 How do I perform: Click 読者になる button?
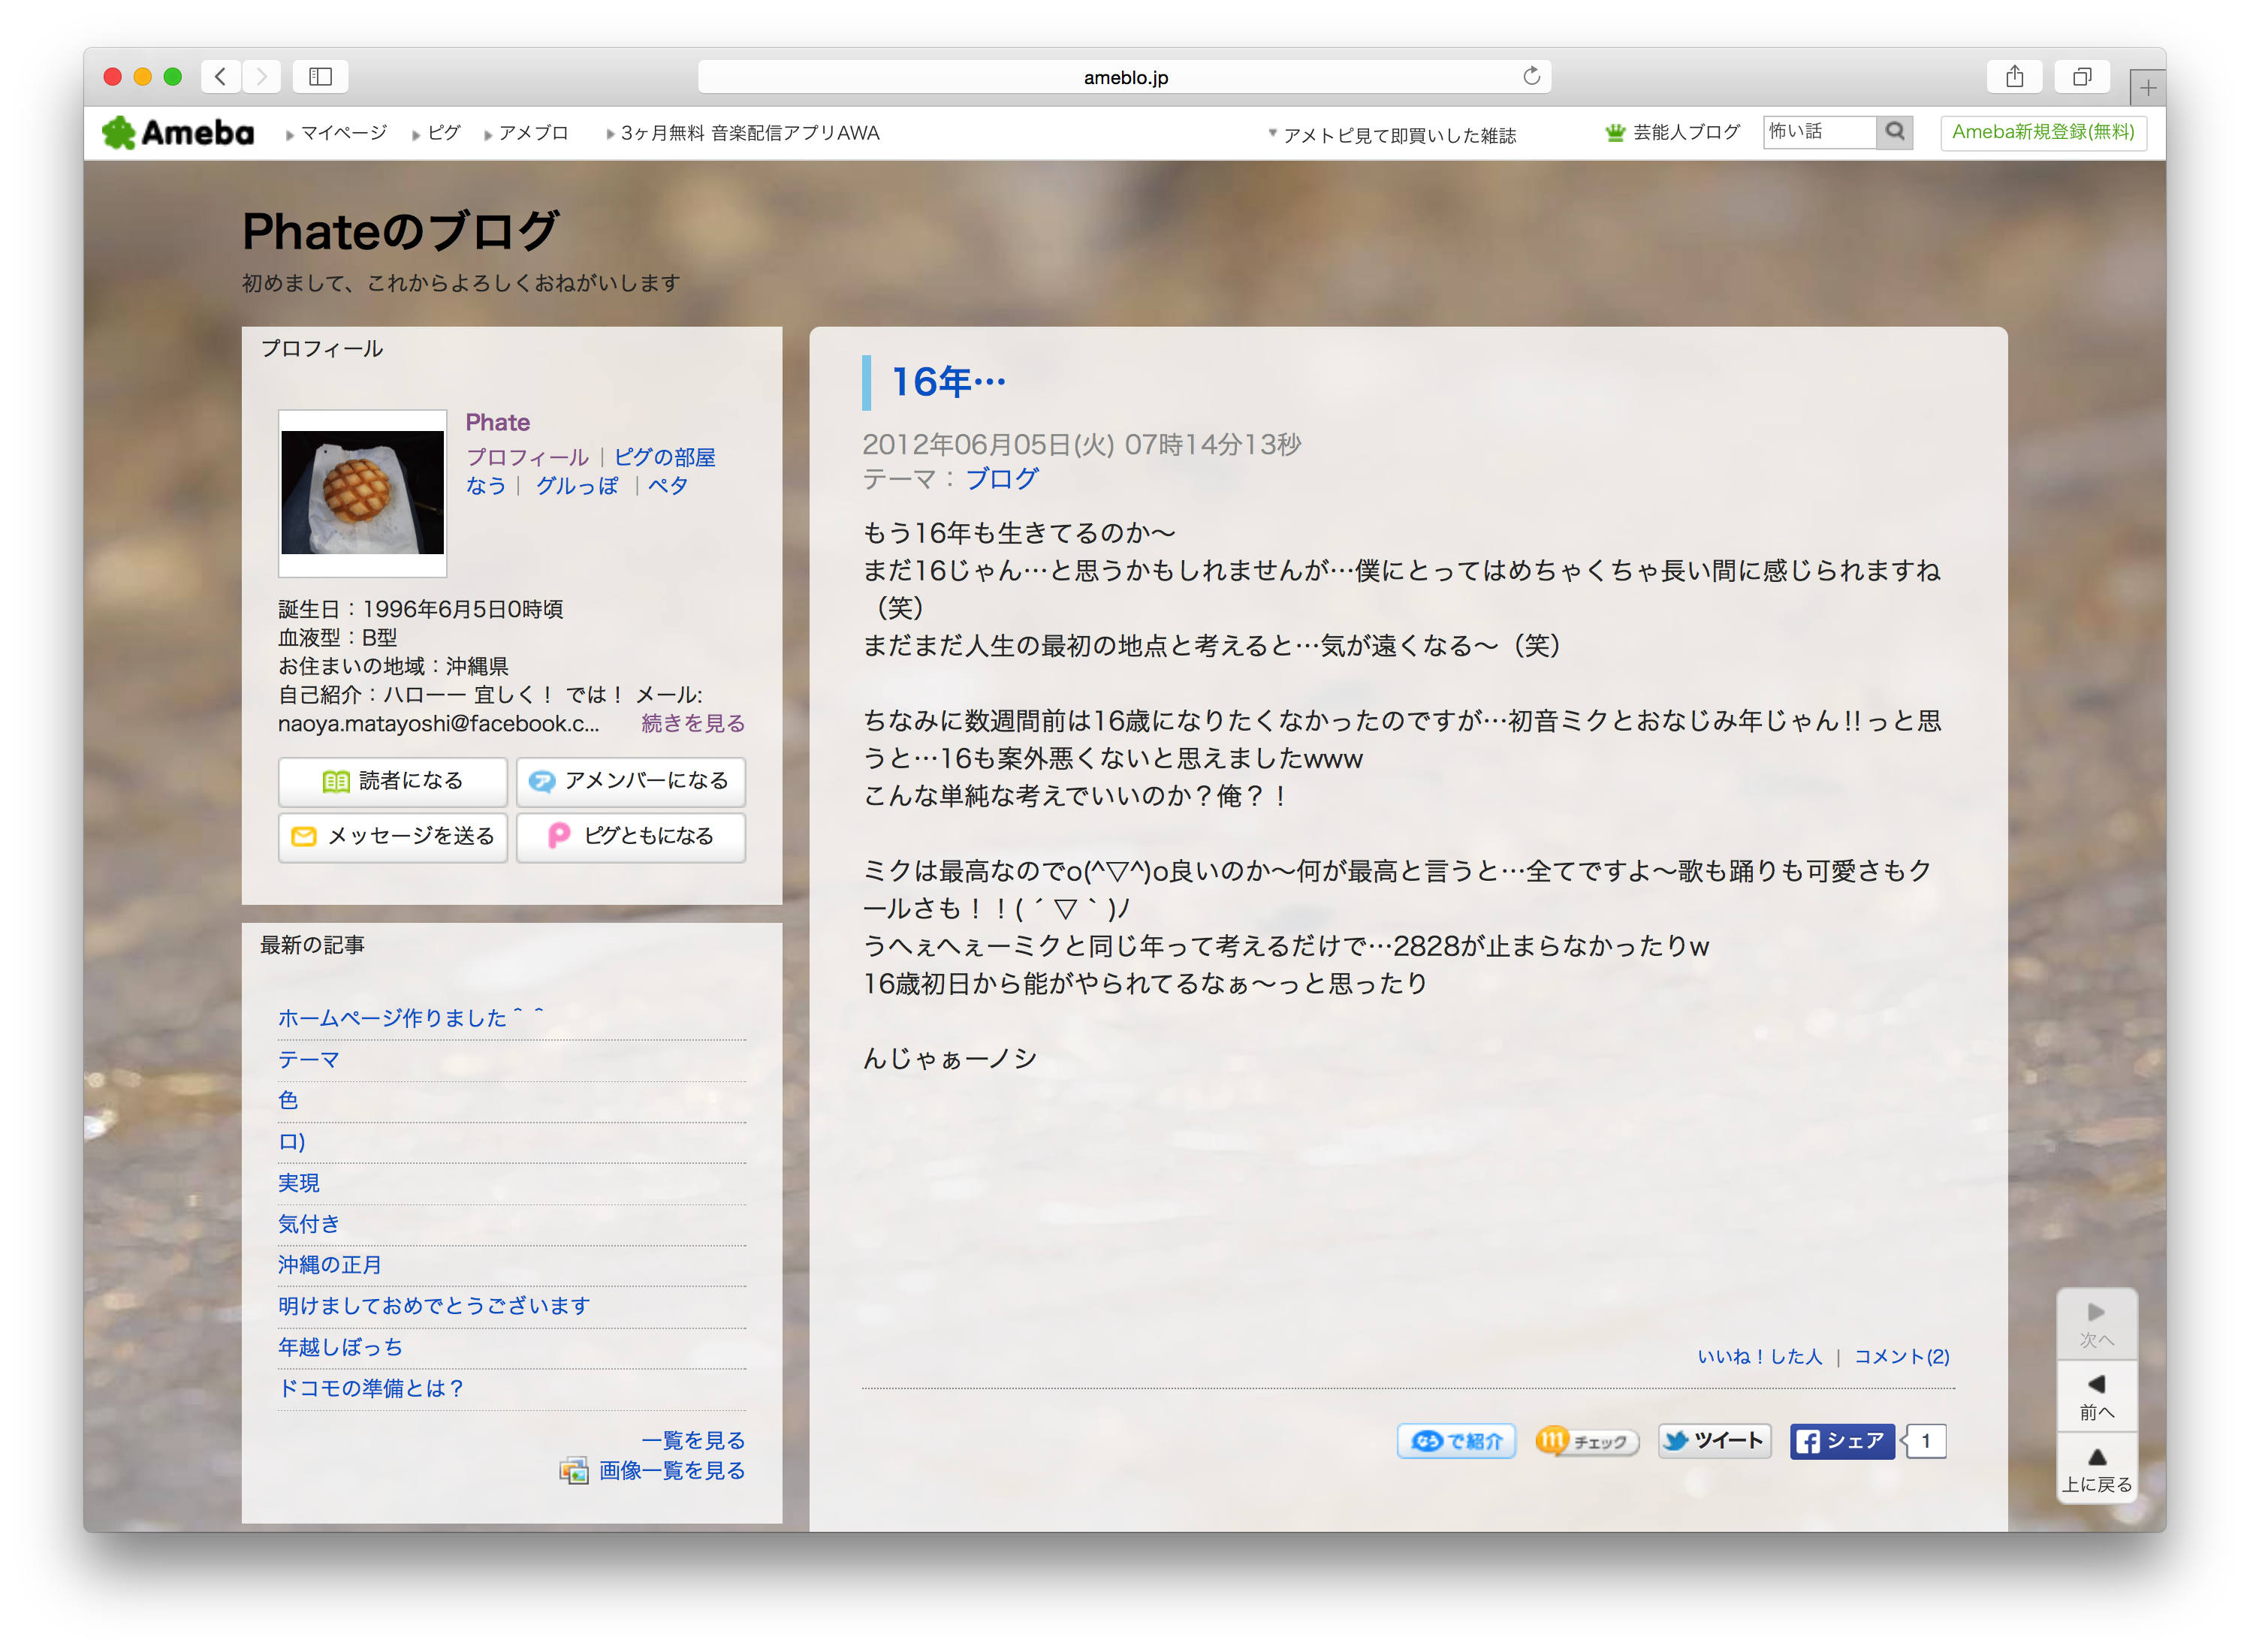(x=393, y=781)
